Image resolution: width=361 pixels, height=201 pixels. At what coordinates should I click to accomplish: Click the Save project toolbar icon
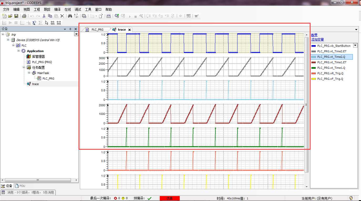tap(16, 16)
